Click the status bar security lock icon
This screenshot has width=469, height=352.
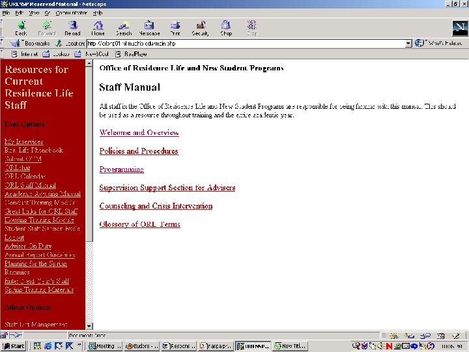[4, 335]
